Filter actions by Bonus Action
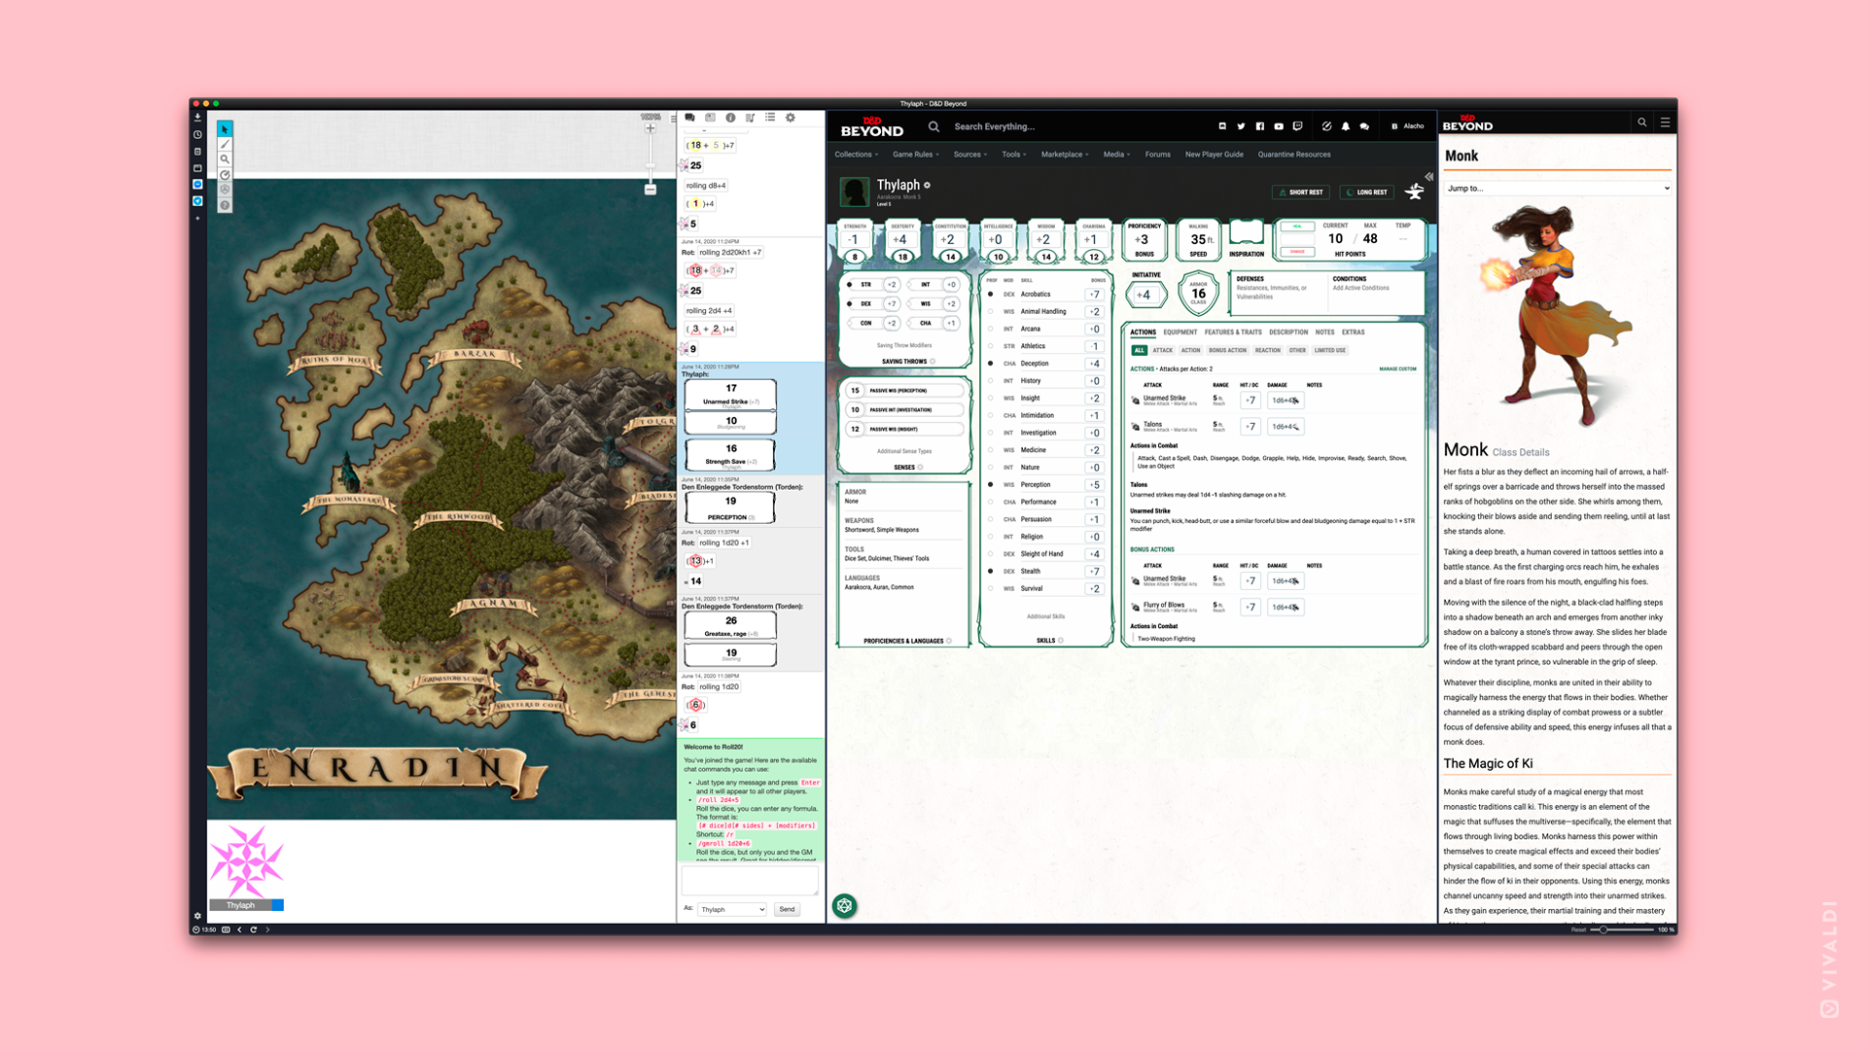Image resolution: width=1867 pixels, height=1050 pixels. (x=1227, y=351)
